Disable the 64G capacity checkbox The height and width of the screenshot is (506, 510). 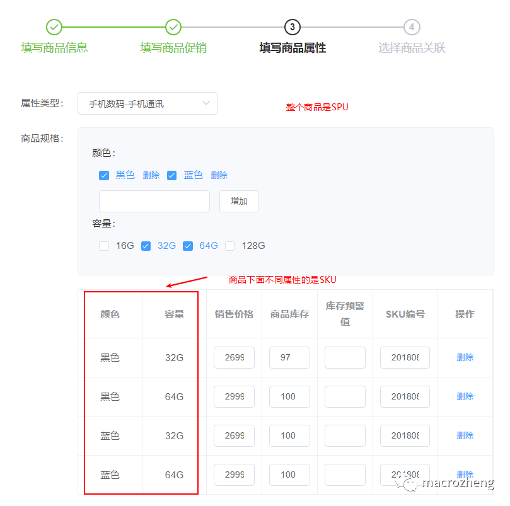pyautogui.click(x=188, y=246)
